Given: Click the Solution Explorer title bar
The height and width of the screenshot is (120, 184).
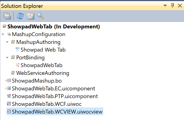Looking at the screenshot, I should tap(85, 6).
